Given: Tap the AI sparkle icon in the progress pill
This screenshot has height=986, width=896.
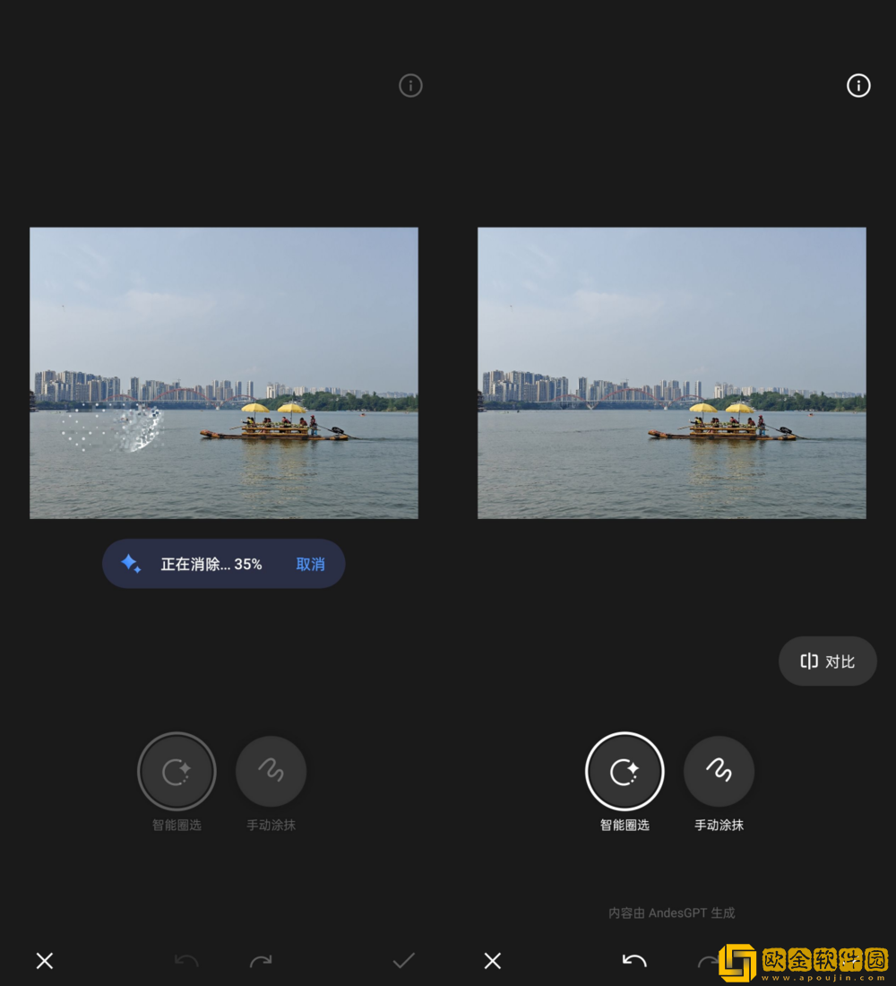Looking at the screenshot, I should click(x=131, y=563).
